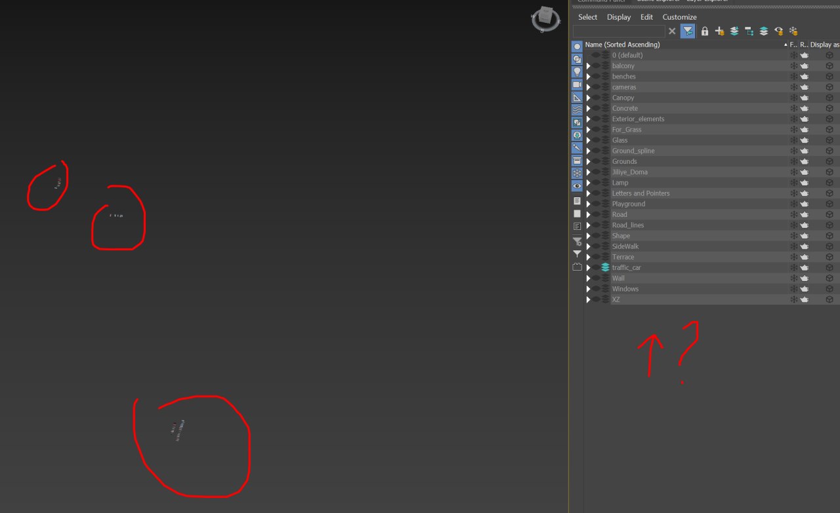840x513 pixels.
Task: Expand the Road_lines layer
Action: 588,225
